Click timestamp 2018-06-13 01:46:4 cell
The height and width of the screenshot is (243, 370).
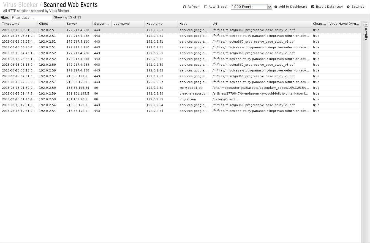pos(19,100)
